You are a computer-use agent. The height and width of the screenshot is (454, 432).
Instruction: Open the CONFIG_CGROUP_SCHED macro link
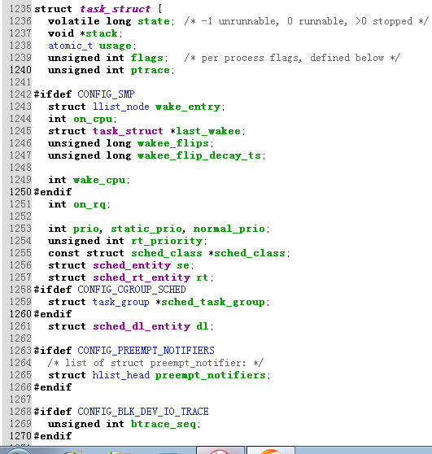132,290
